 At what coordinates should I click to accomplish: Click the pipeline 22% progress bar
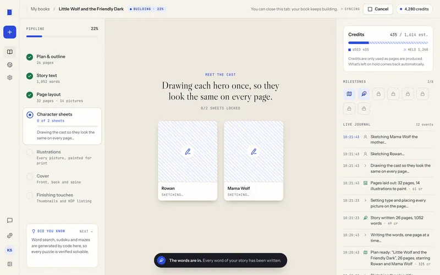pos(62,36)
